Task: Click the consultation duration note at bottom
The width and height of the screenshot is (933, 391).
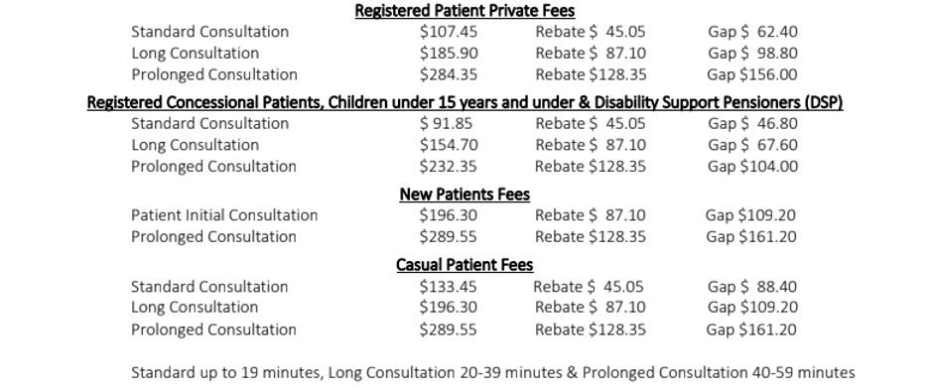Action: pyautogui.click(x=492, y=372)
